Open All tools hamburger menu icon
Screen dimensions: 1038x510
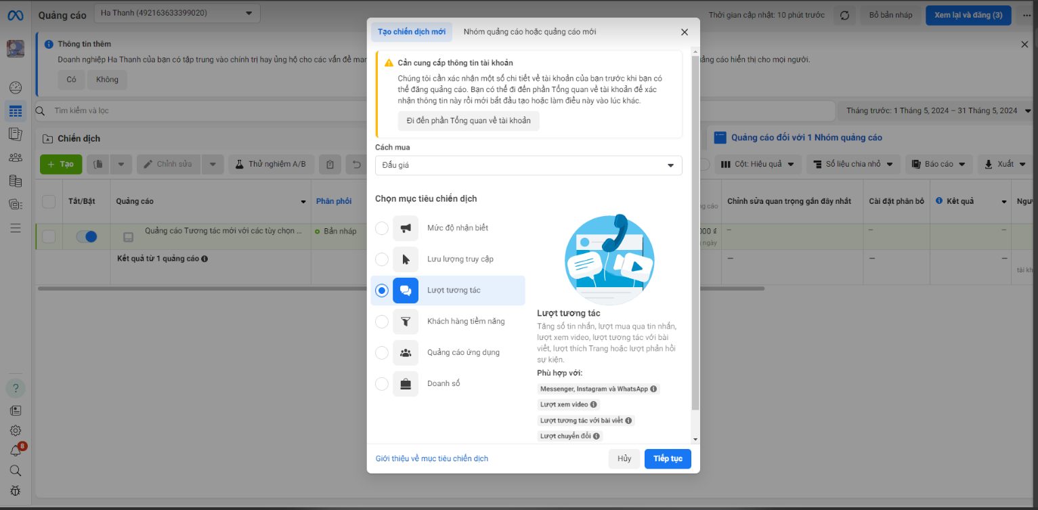point(15,228)
